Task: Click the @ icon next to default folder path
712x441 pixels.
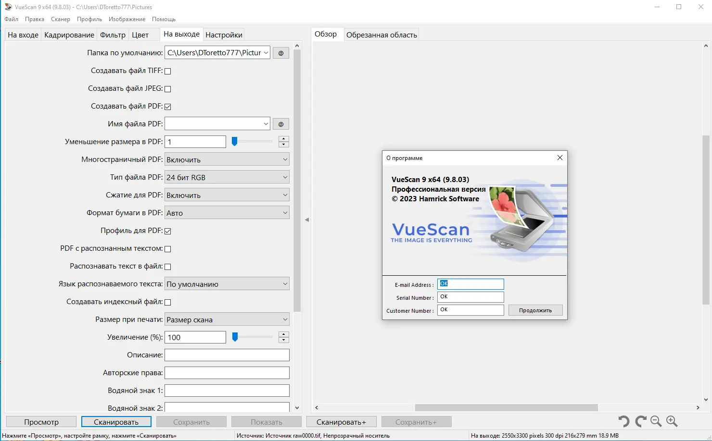Action: pos(280,52)
